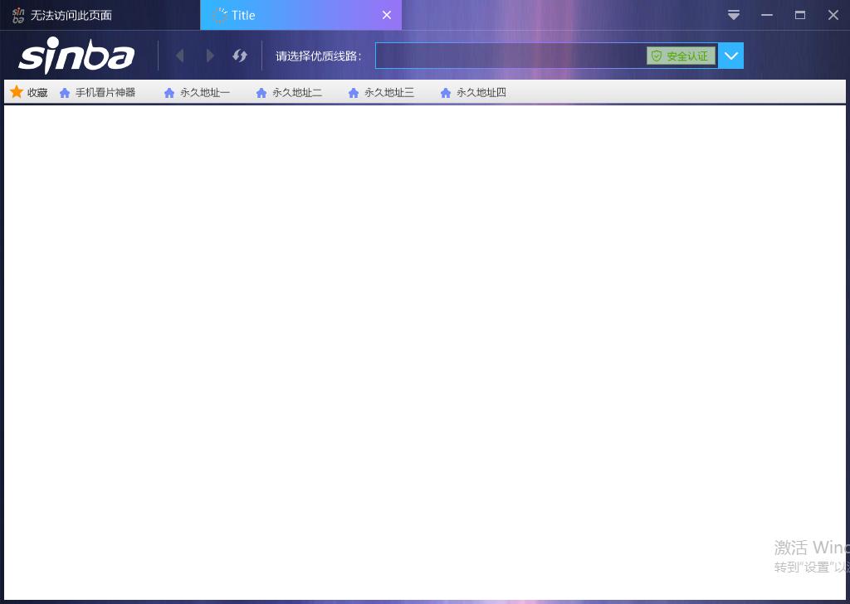Open the 永久地址二 bookmark link
Viewport: 850px width, 604px height.
point(298,92)
